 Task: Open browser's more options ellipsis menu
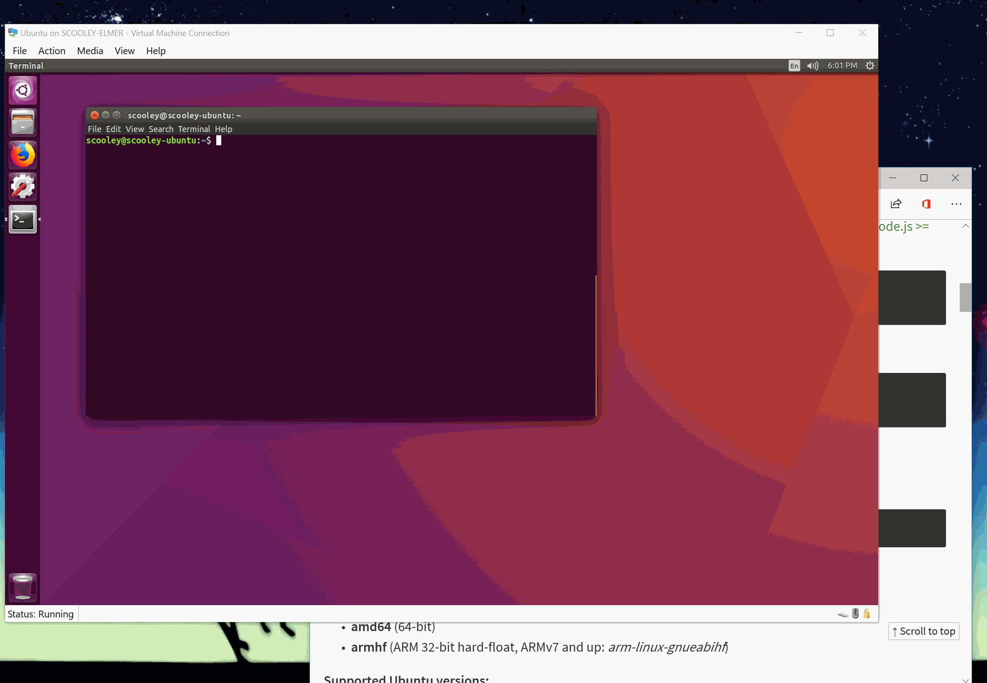[956, 204]
